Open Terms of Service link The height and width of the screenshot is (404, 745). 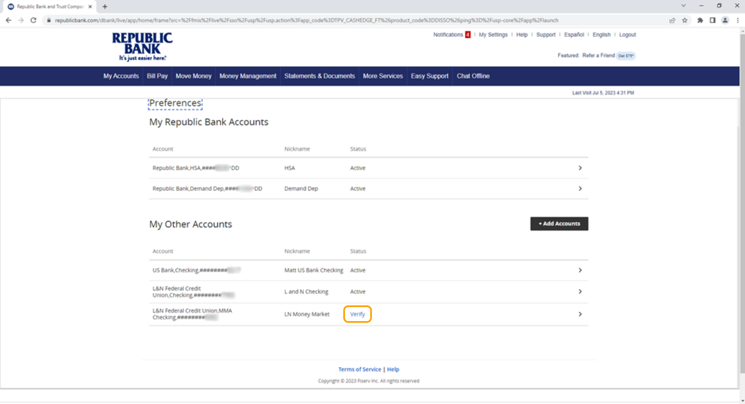pyautogui.click(x=359, y=369)
